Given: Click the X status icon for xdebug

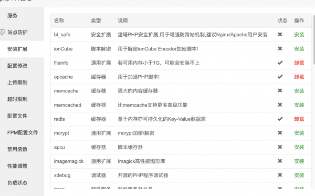Looking at the screenshot, I should (280, 175).
